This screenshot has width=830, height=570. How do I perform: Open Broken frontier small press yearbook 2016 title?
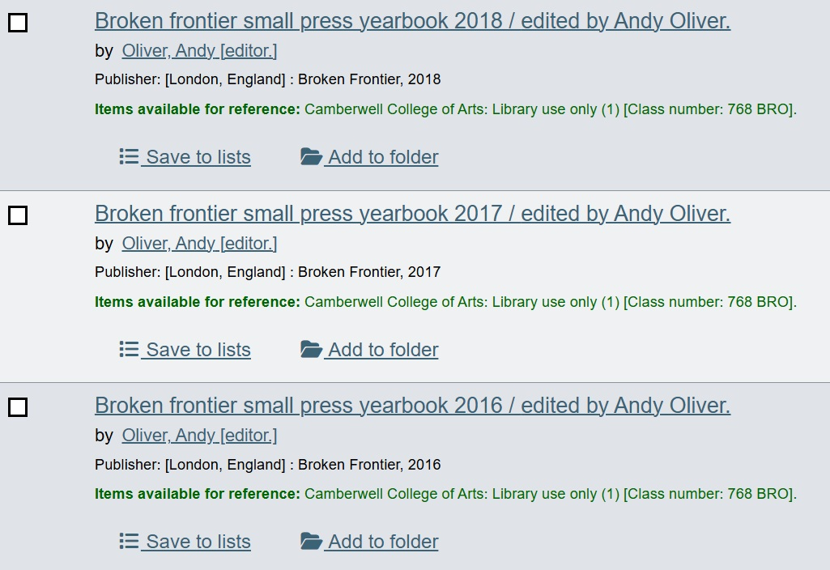412,405
